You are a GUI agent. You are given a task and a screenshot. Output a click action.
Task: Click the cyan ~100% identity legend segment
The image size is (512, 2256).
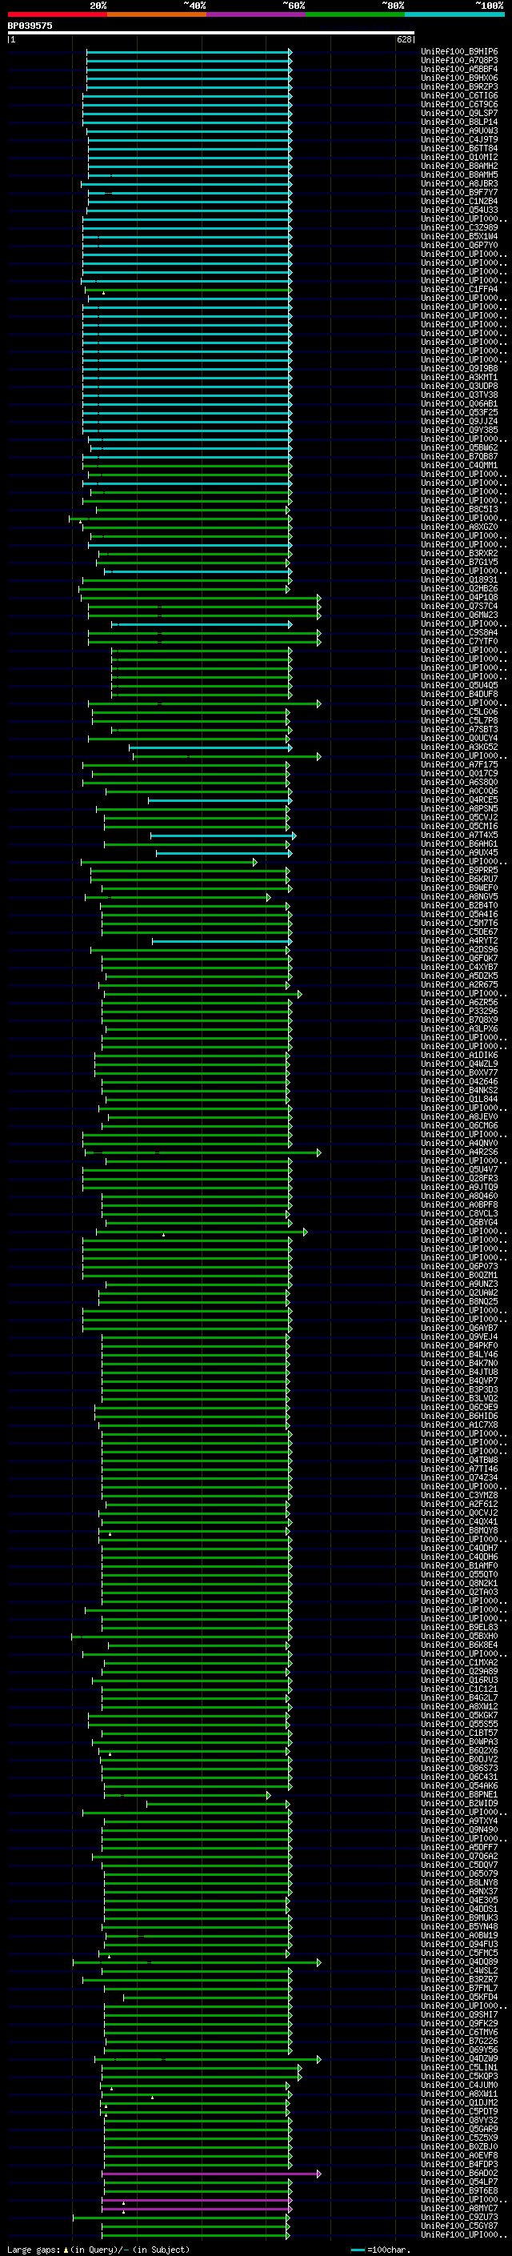click(454, 14)
